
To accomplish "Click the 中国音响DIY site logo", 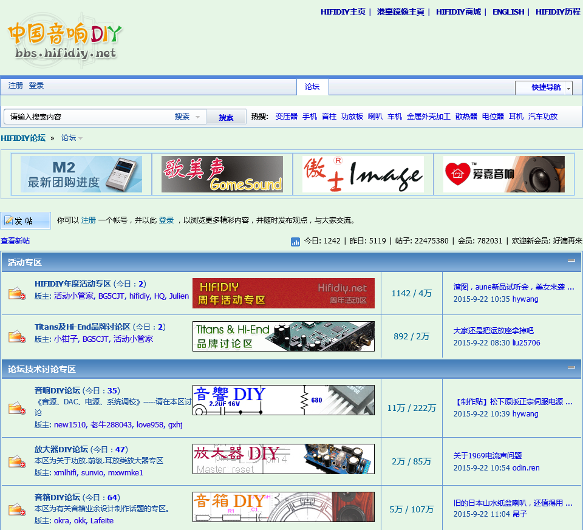I will click(65, 40).
